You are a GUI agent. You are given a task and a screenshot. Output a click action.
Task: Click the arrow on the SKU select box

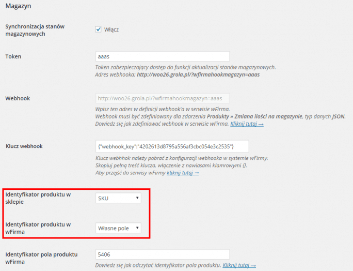pos(137,198)
